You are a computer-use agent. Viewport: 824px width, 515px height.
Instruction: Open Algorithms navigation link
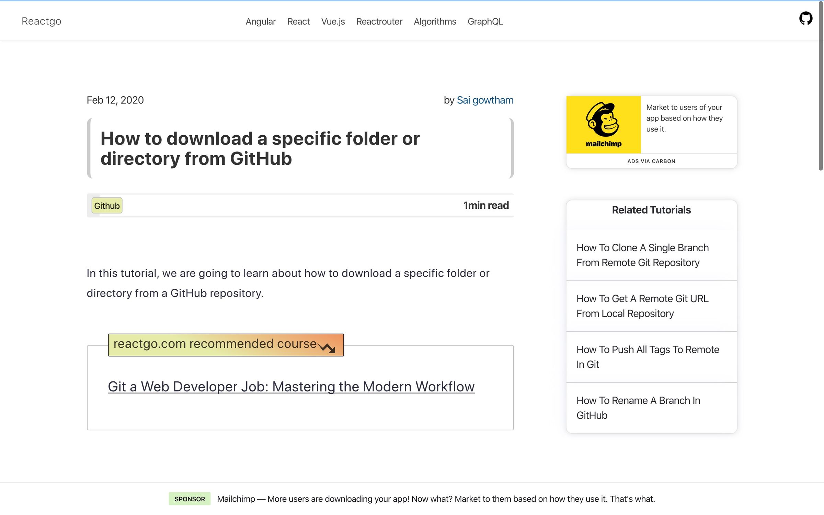(435, 21)
